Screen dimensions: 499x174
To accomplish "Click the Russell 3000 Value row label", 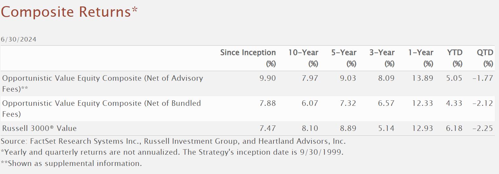I will point(39,128).
